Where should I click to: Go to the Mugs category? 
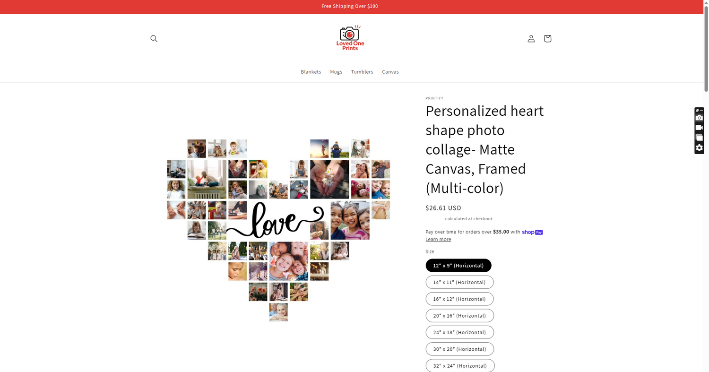(x=336, y=72)
